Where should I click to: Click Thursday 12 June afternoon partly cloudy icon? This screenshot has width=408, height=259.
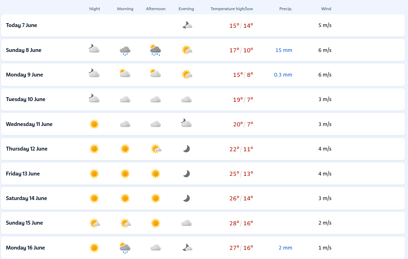(x=156, y=149)
